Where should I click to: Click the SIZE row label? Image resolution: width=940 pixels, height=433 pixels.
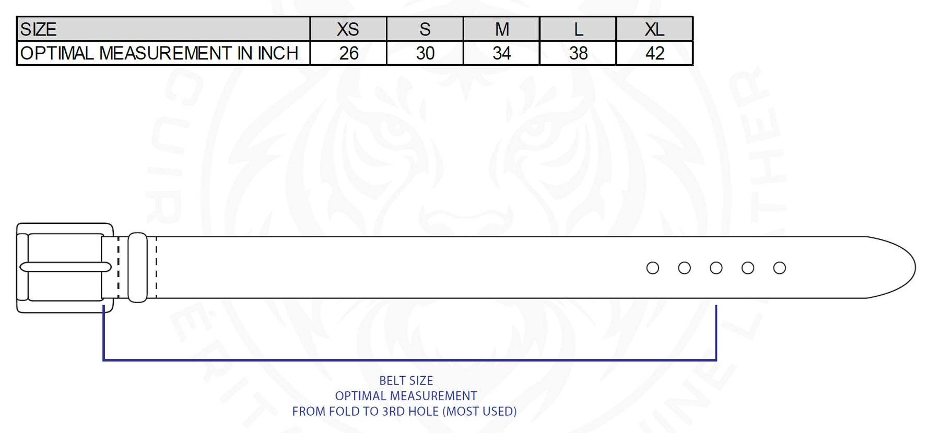[39, 29]
